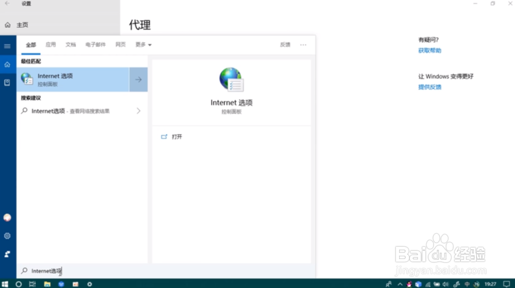Open the notebook icon in search sidebar
The image size is (515, 288).
tap(7, 83)
